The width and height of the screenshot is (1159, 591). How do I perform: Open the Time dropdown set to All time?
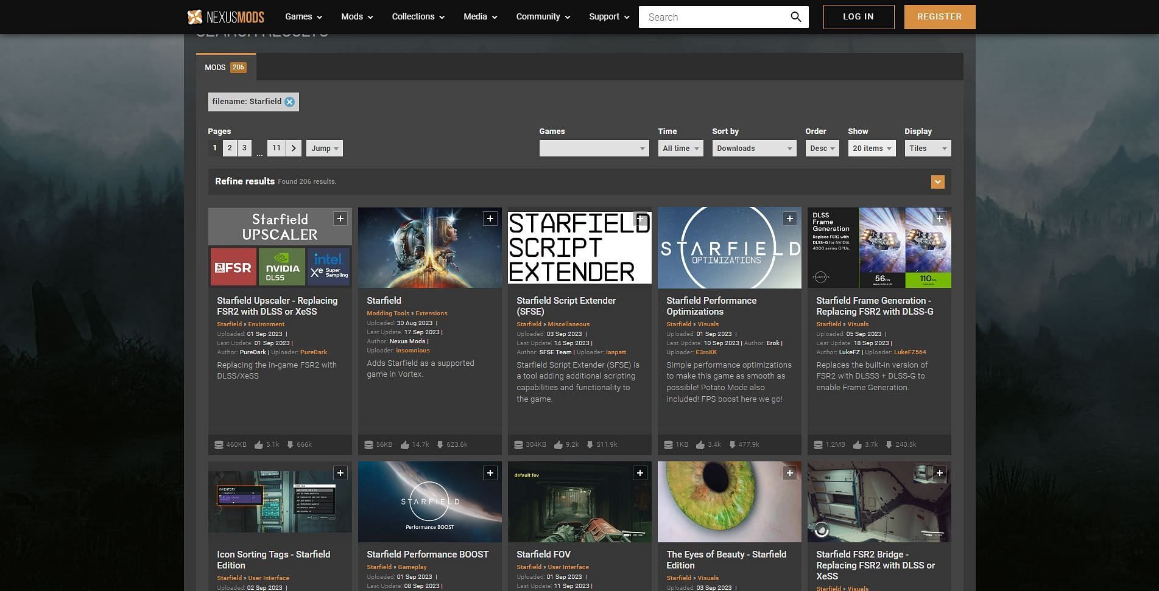[x=680, y=148]
